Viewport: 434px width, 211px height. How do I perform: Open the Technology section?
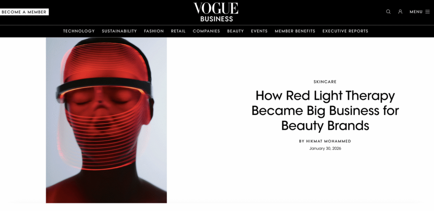[x=79, y=31]
